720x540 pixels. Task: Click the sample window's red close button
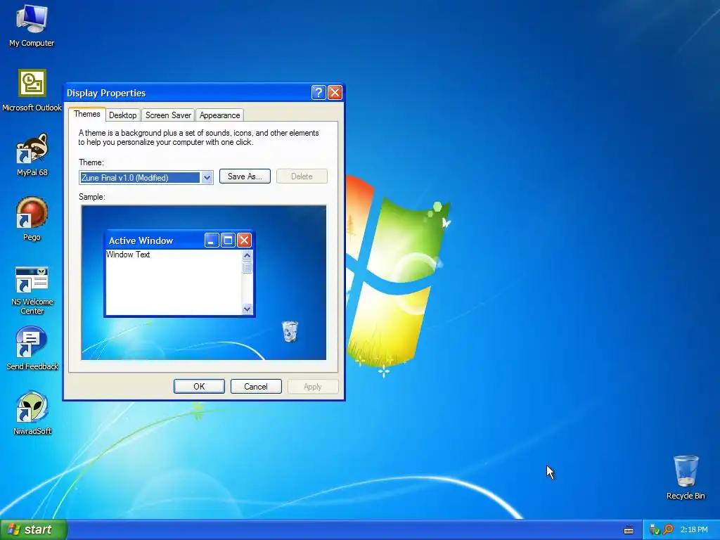244,240
